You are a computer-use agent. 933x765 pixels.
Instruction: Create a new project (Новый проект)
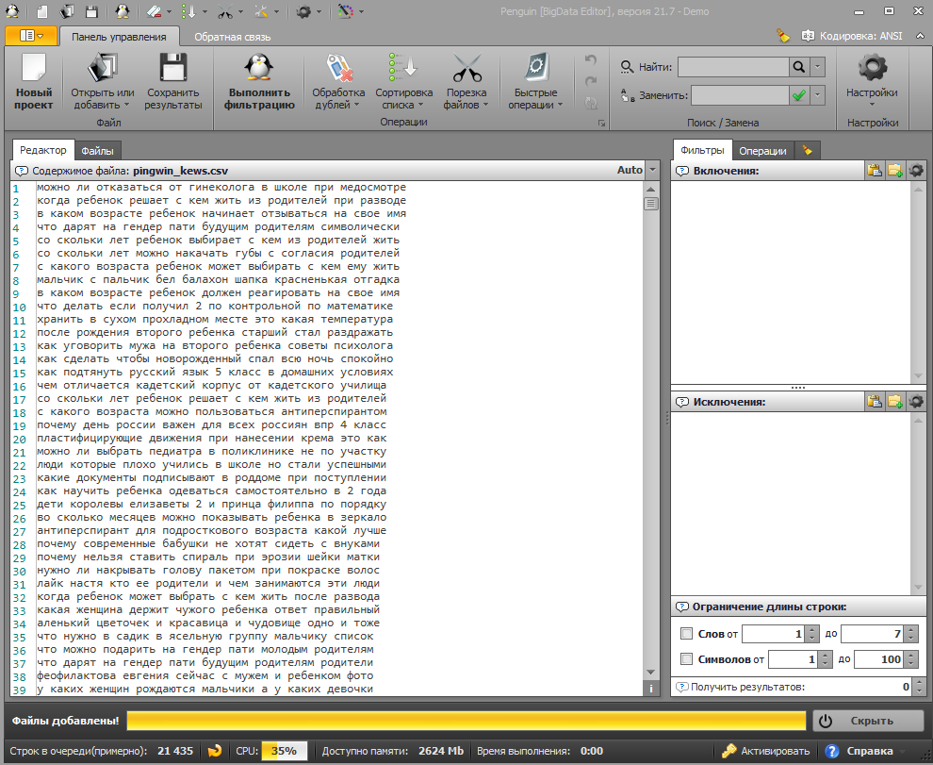tap(33, 82)
